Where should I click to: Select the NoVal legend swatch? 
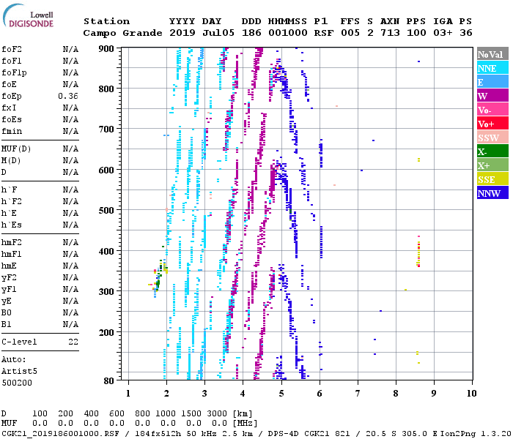point(492,53)
